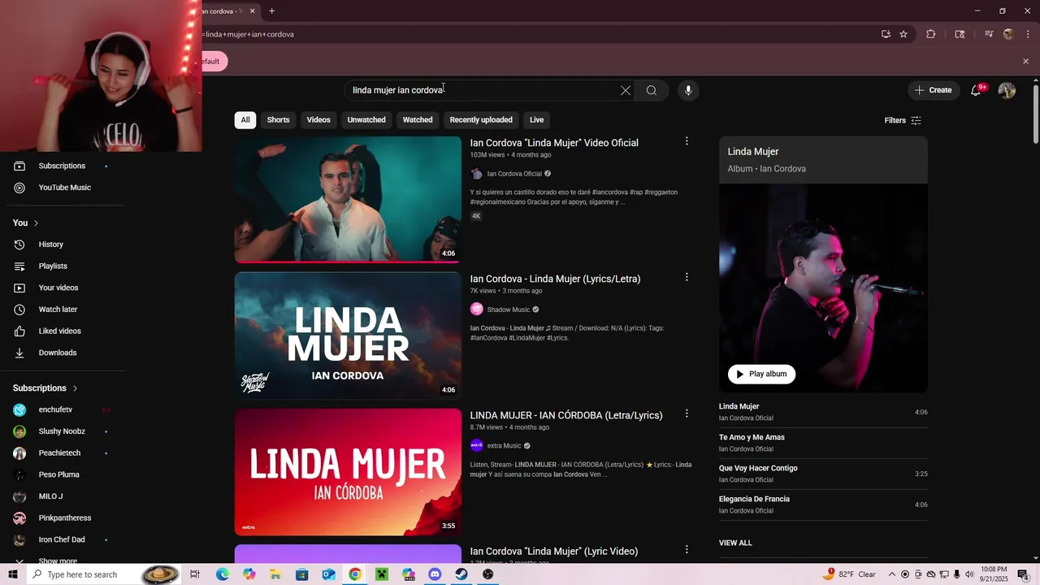The image size is (1040, 585).
Task: Open the Ian Cordova Video Oficial thumbnail
Action: pyautogui.click(x=348, y=200)
